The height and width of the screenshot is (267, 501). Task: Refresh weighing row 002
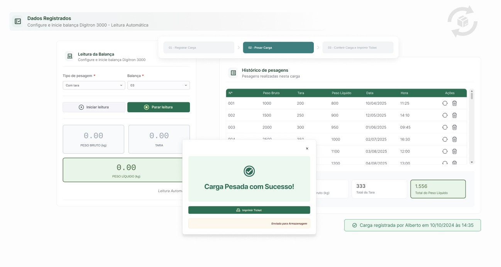[445, 115]
